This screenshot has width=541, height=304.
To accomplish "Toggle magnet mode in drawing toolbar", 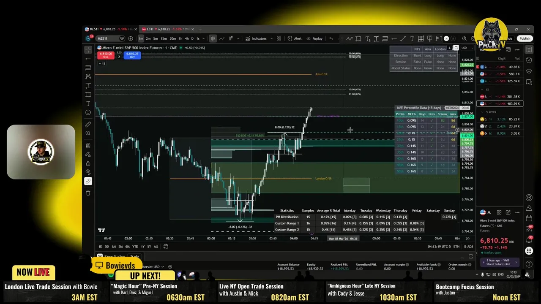I will (x=88, y=145).
